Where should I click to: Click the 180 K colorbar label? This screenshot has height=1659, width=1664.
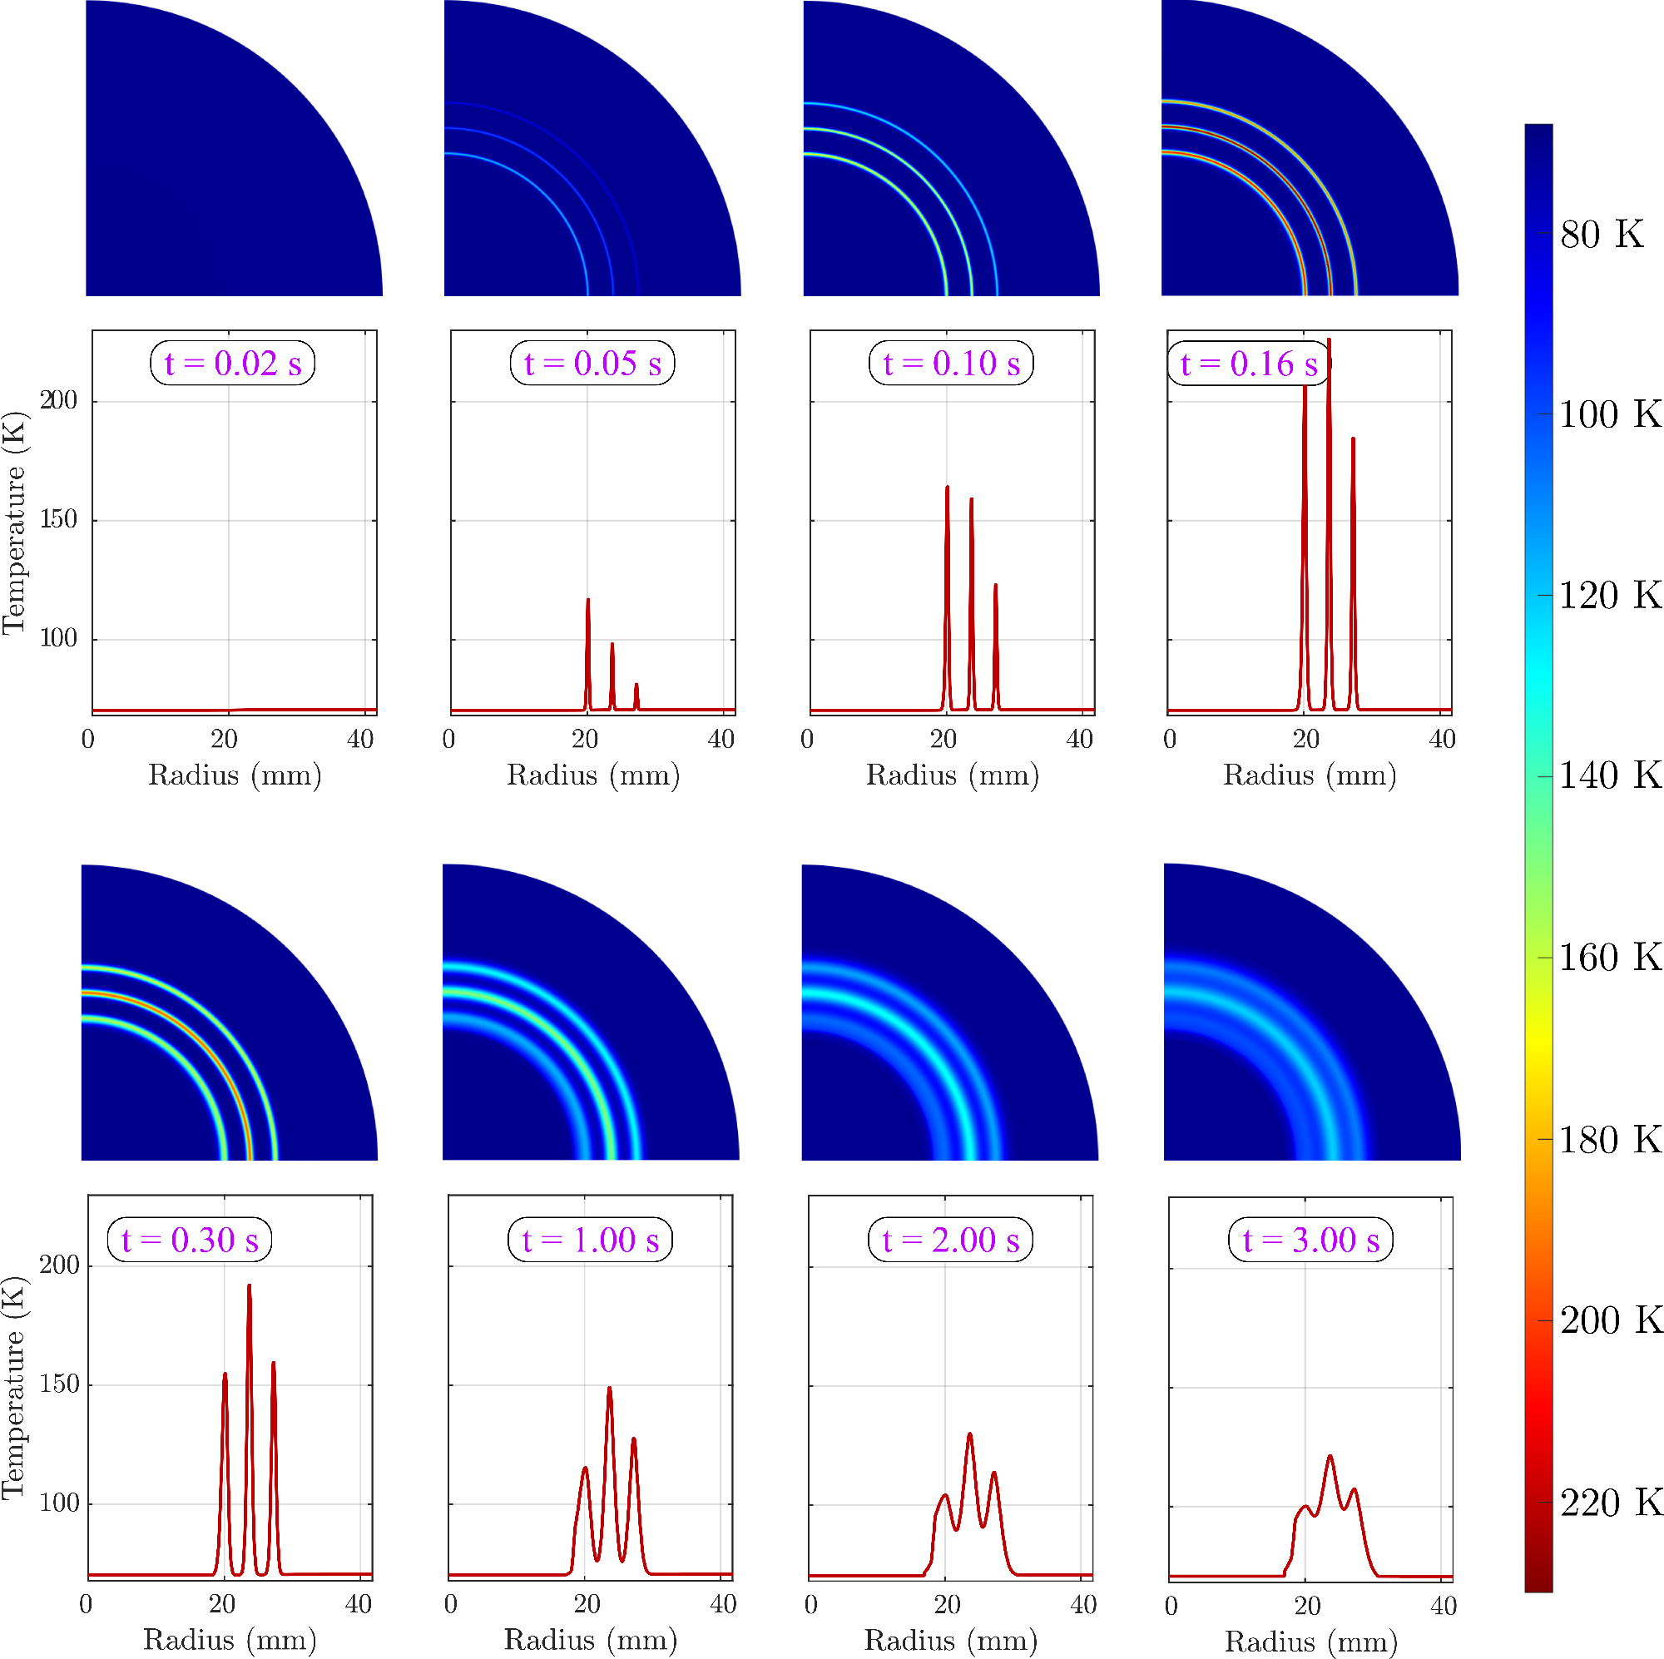click(x=1611, y=1140)
